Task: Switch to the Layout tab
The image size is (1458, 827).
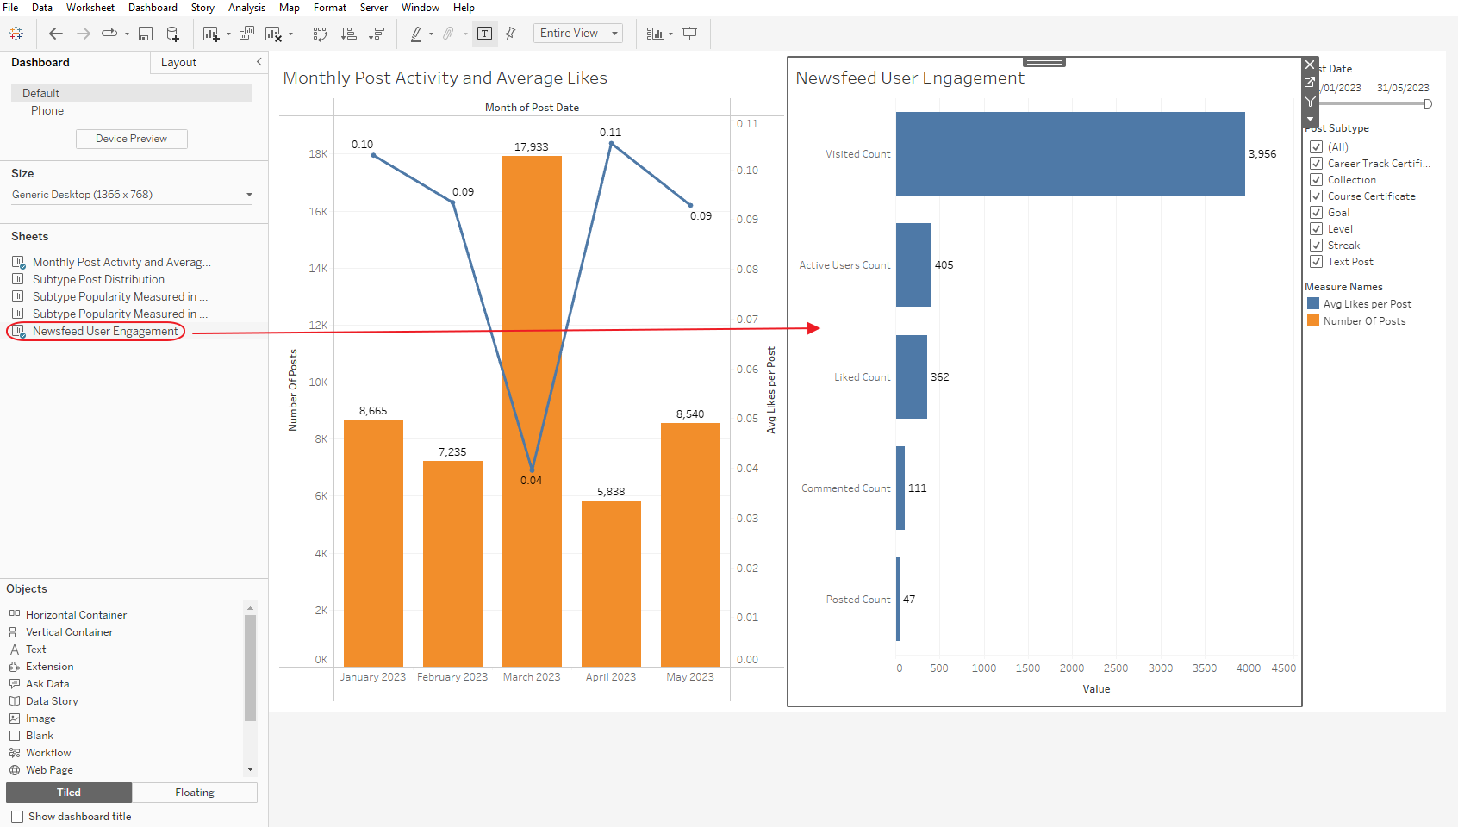Action: 178,62
